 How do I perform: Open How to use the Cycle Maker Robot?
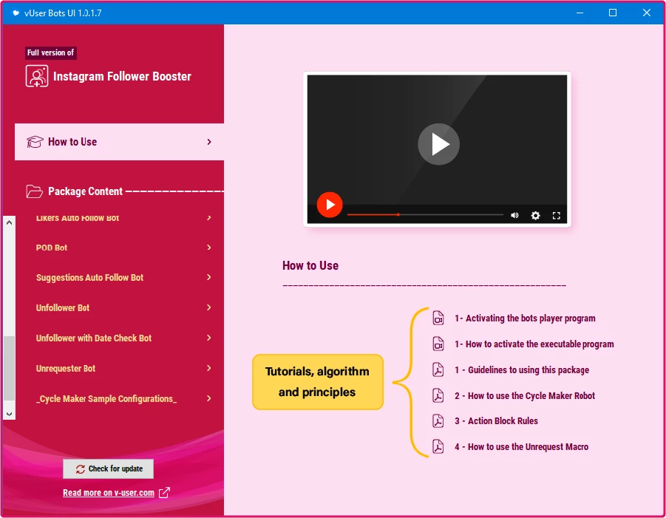(525, 396)
